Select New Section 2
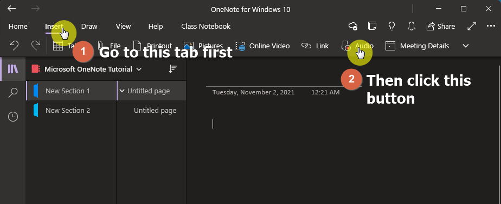 coord(71,110)
